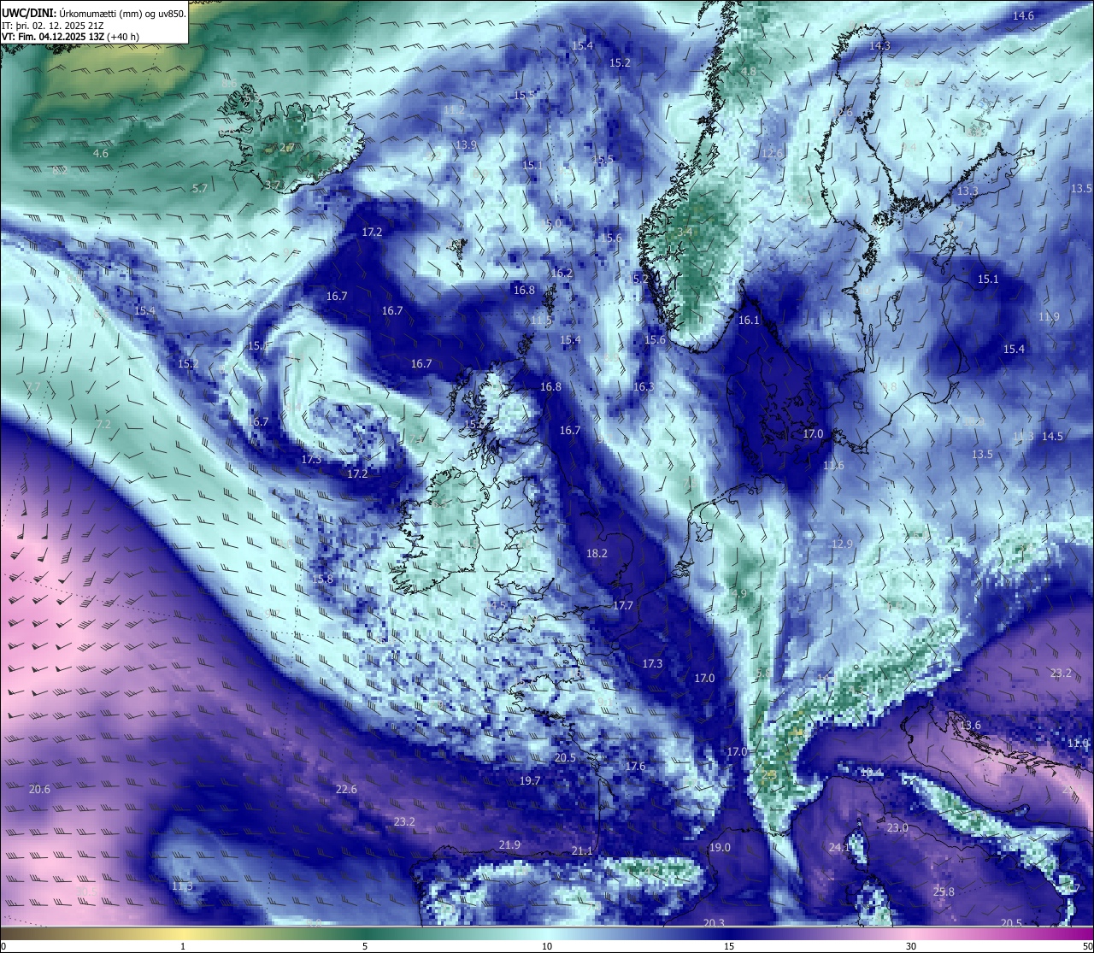Click the "20.3" map value
This screenshot has width=1094, height=953.
click(x=714, y=923)
